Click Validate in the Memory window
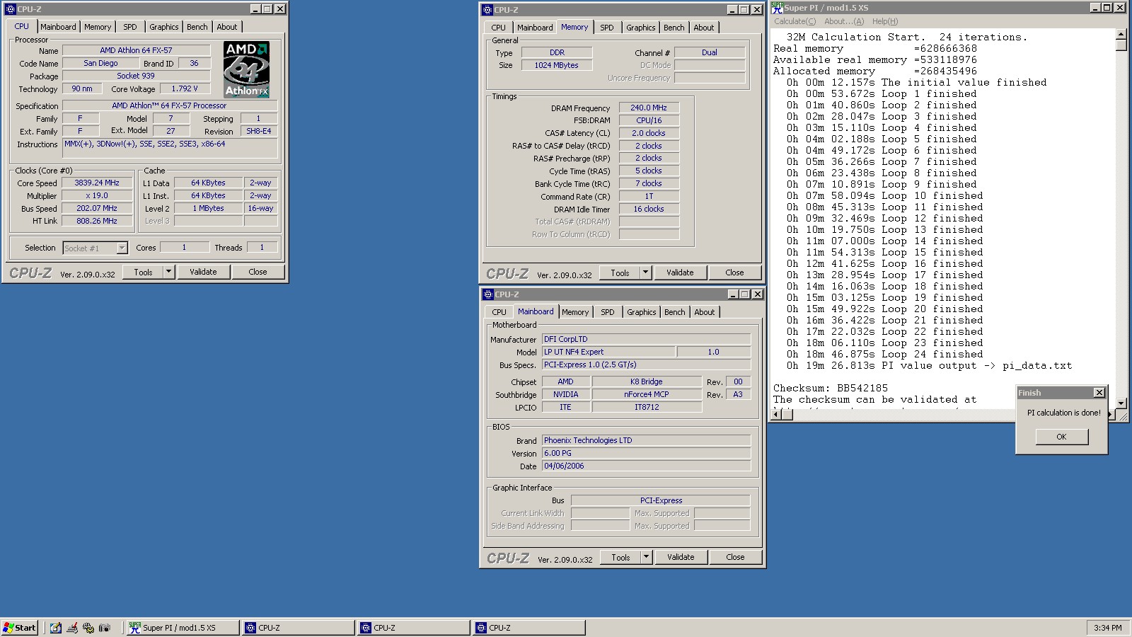The height and width of the screenshot is (637, 1132). coord(680,272)
